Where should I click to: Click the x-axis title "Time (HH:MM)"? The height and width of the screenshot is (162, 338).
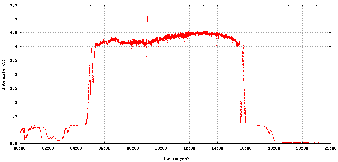pos(175,159)
